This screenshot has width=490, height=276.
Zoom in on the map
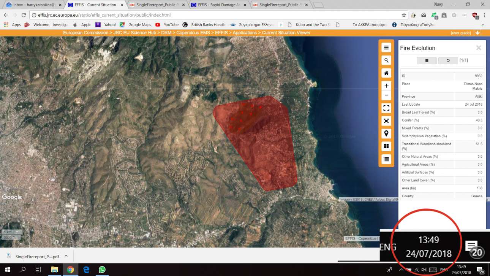386,86
